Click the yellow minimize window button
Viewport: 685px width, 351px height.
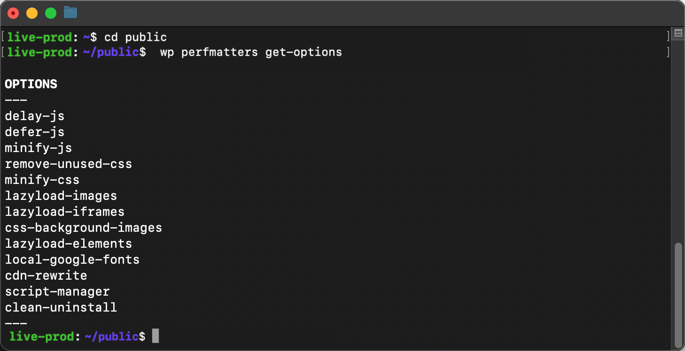31,13
